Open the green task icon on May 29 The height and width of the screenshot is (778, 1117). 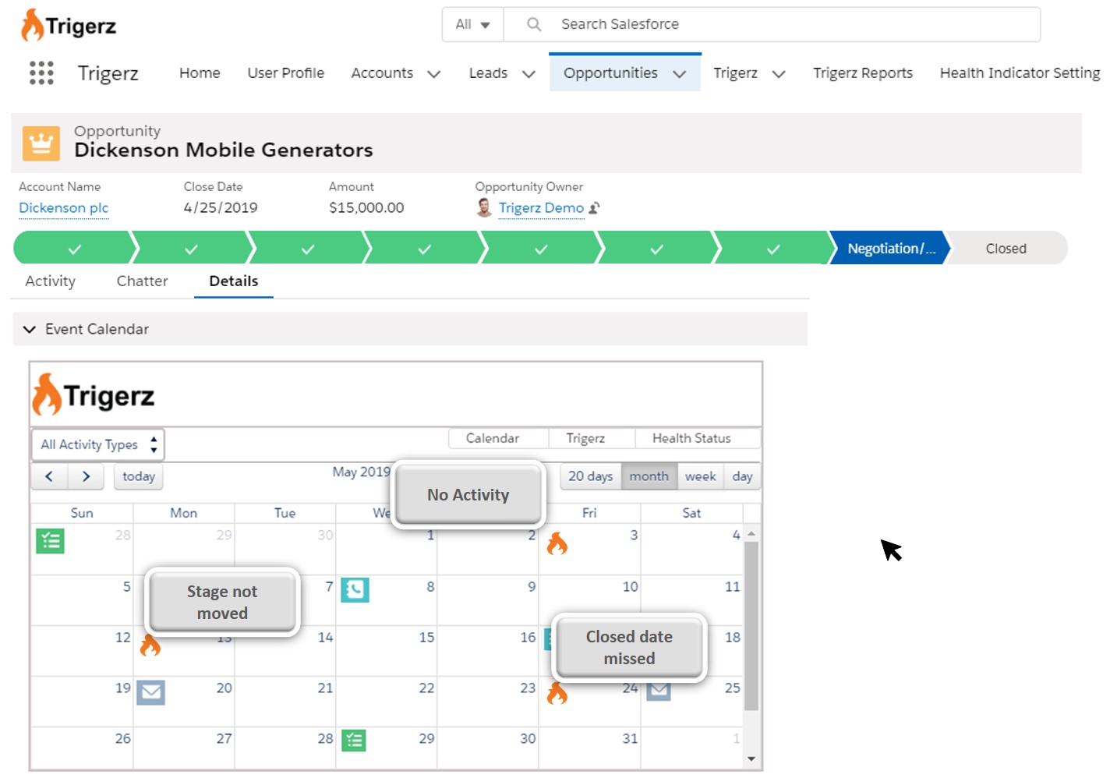355,740
